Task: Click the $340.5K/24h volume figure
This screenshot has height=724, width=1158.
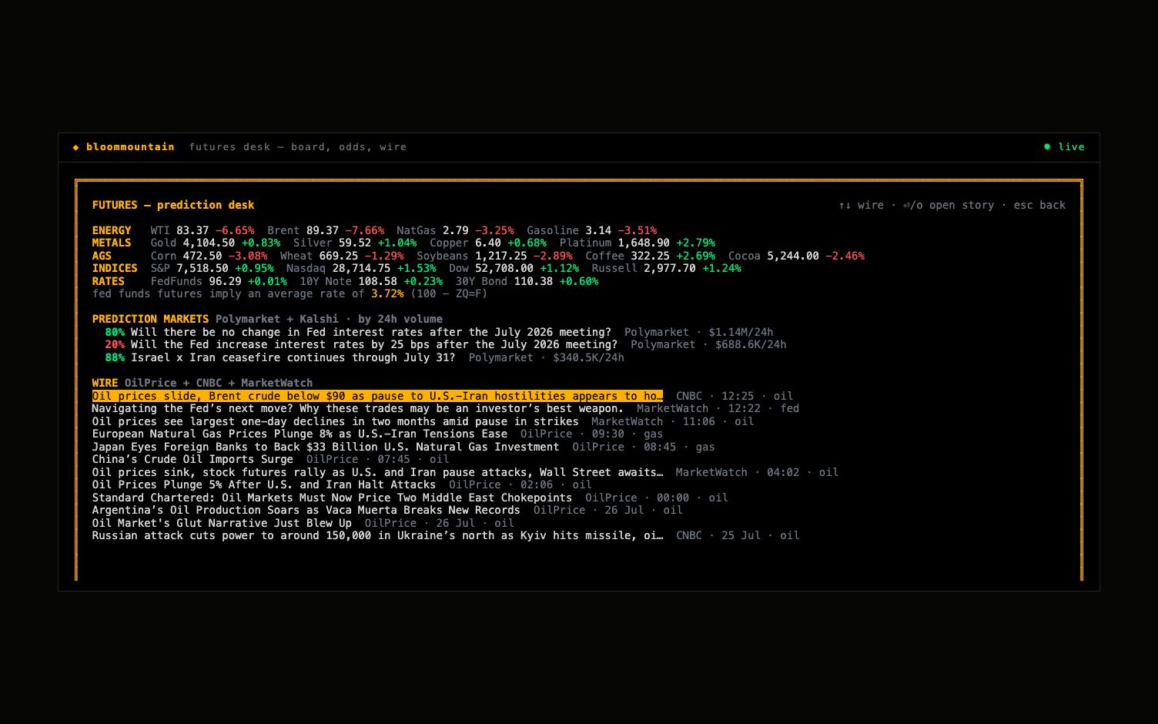Action: tap(588, 357)
